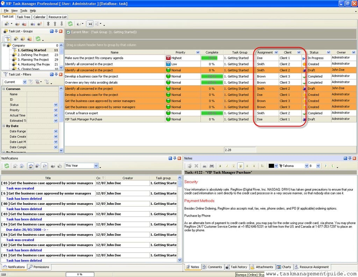Open the Permissions tab
Image resolution: width=358 pixels, height=277 pixels.
[39, 267]
